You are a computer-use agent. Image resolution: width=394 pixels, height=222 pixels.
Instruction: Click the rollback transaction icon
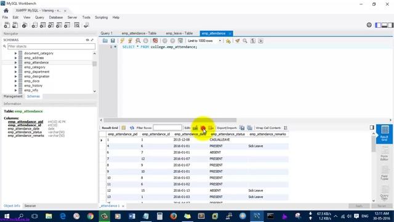[x=172, y=41]
